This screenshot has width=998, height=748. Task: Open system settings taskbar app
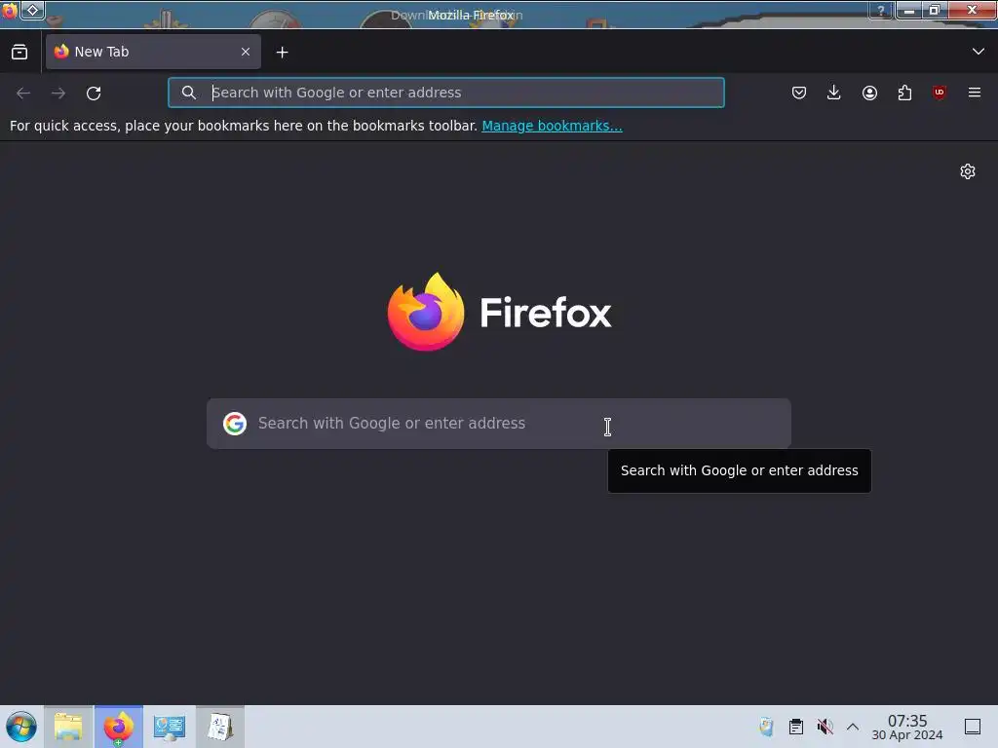[x=170, y=727]
